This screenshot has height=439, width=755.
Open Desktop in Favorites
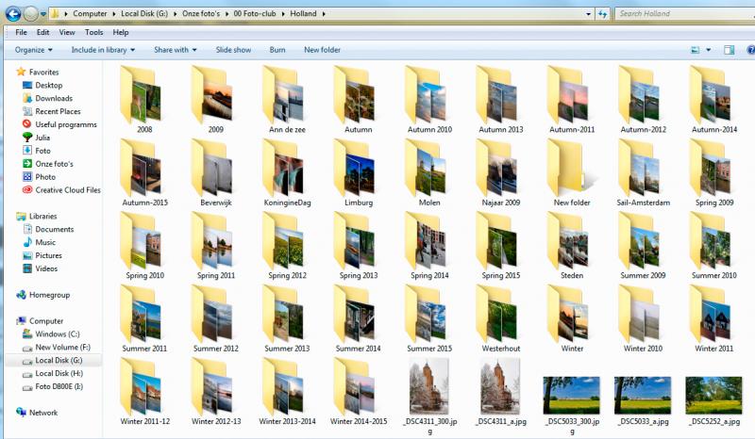point(49,85)
